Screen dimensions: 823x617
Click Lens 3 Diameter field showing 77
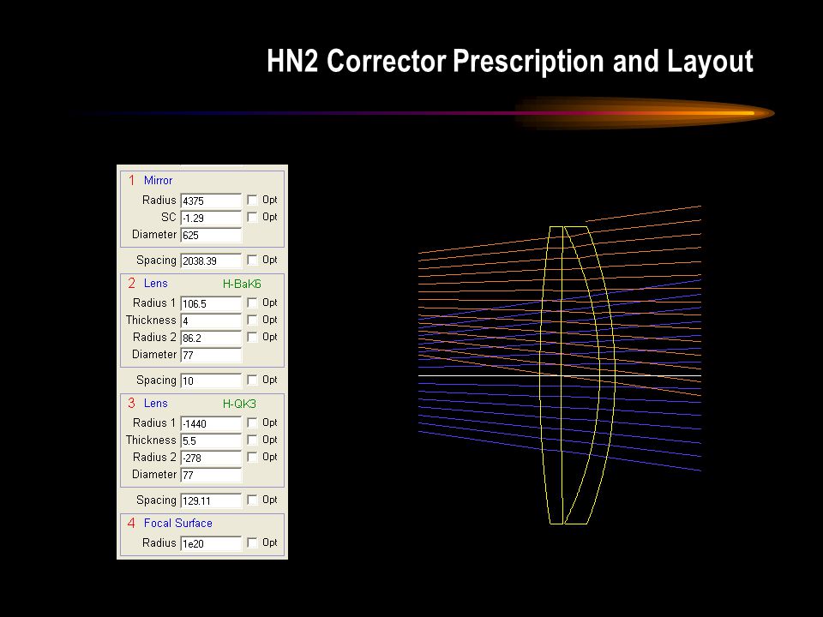click(211, 475)
